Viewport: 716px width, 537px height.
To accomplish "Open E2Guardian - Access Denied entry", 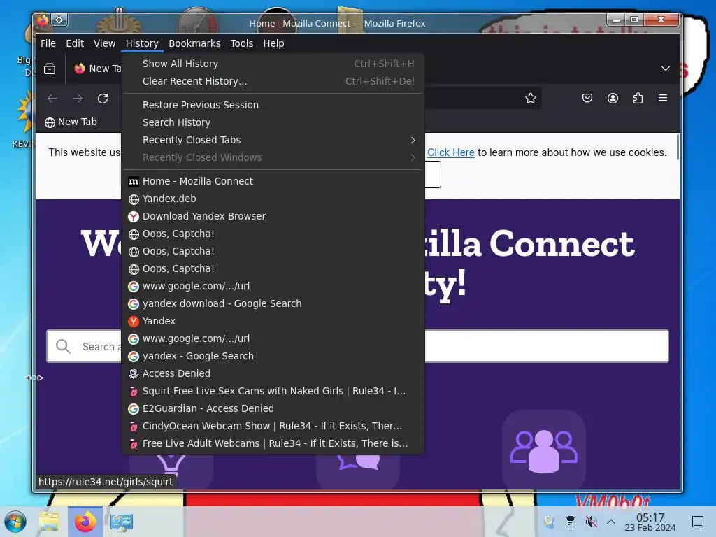I will 273,408.
